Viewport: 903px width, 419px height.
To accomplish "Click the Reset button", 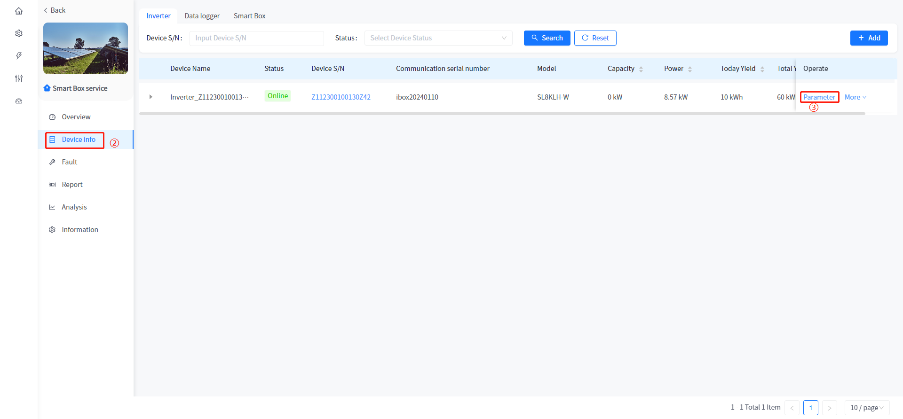I will click(x=595, y=38).
